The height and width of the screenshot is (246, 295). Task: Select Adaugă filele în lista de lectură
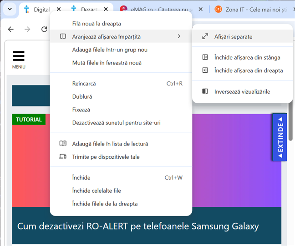pyautogui.click(x=121, y=144)
